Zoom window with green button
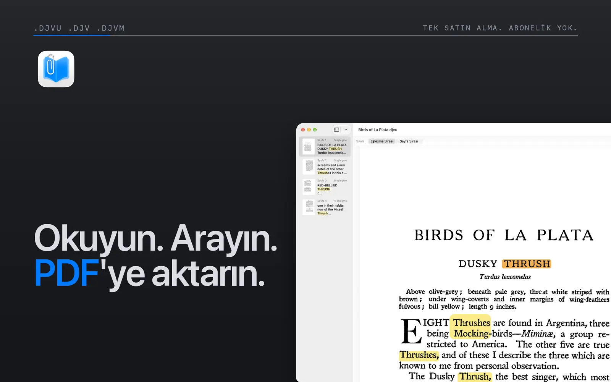 click(x=315, y=130)
